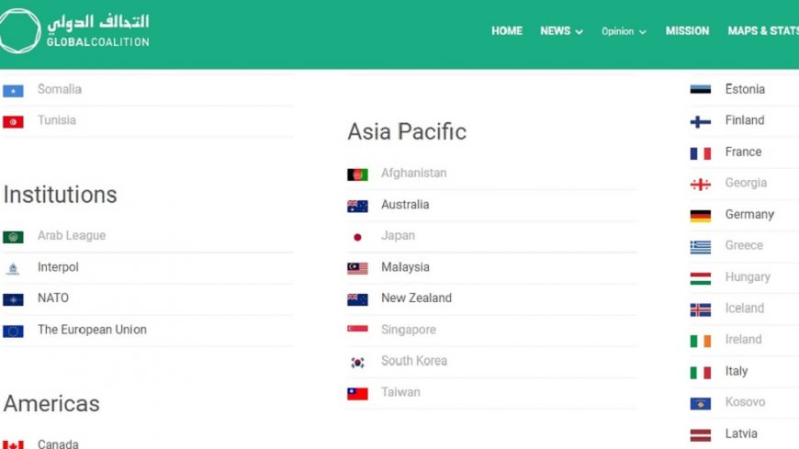Select the South Korea text entry
This screenshot has width=799, height=449.
coord(414,361)
